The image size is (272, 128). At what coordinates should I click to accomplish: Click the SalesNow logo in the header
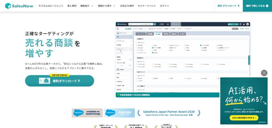[x=19, y=6]
